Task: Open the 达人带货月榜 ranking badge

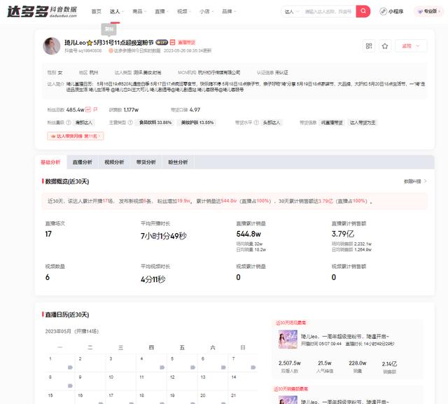Action: point(76,136)
